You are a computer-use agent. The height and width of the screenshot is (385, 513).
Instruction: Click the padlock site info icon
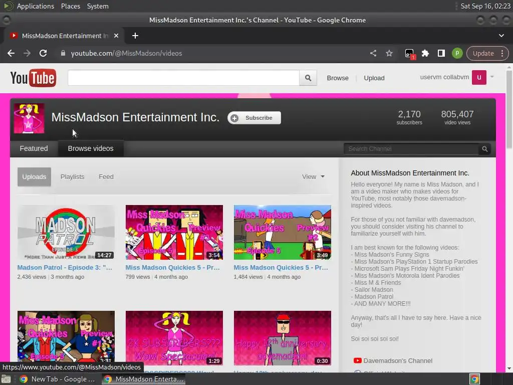pos(63,53)
